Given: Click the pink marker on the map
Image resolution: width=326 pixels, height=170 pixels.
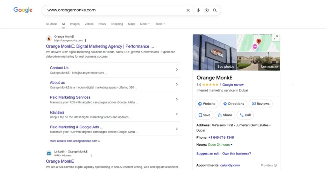Looking at the screenshot, I should [255, 46].
